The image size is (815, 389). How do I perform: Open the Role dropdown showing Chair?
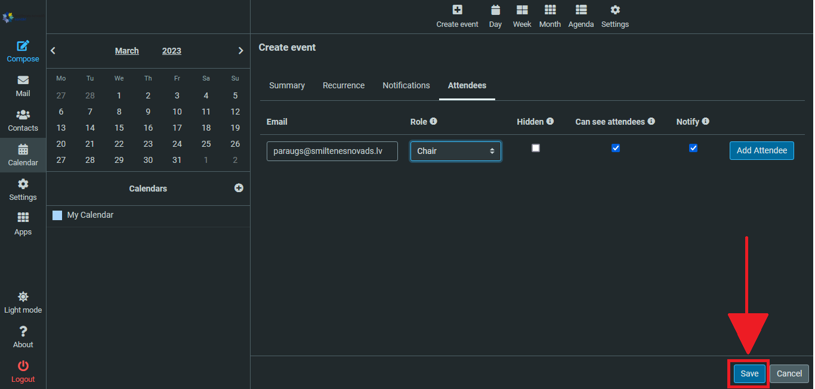coord(455,151)
